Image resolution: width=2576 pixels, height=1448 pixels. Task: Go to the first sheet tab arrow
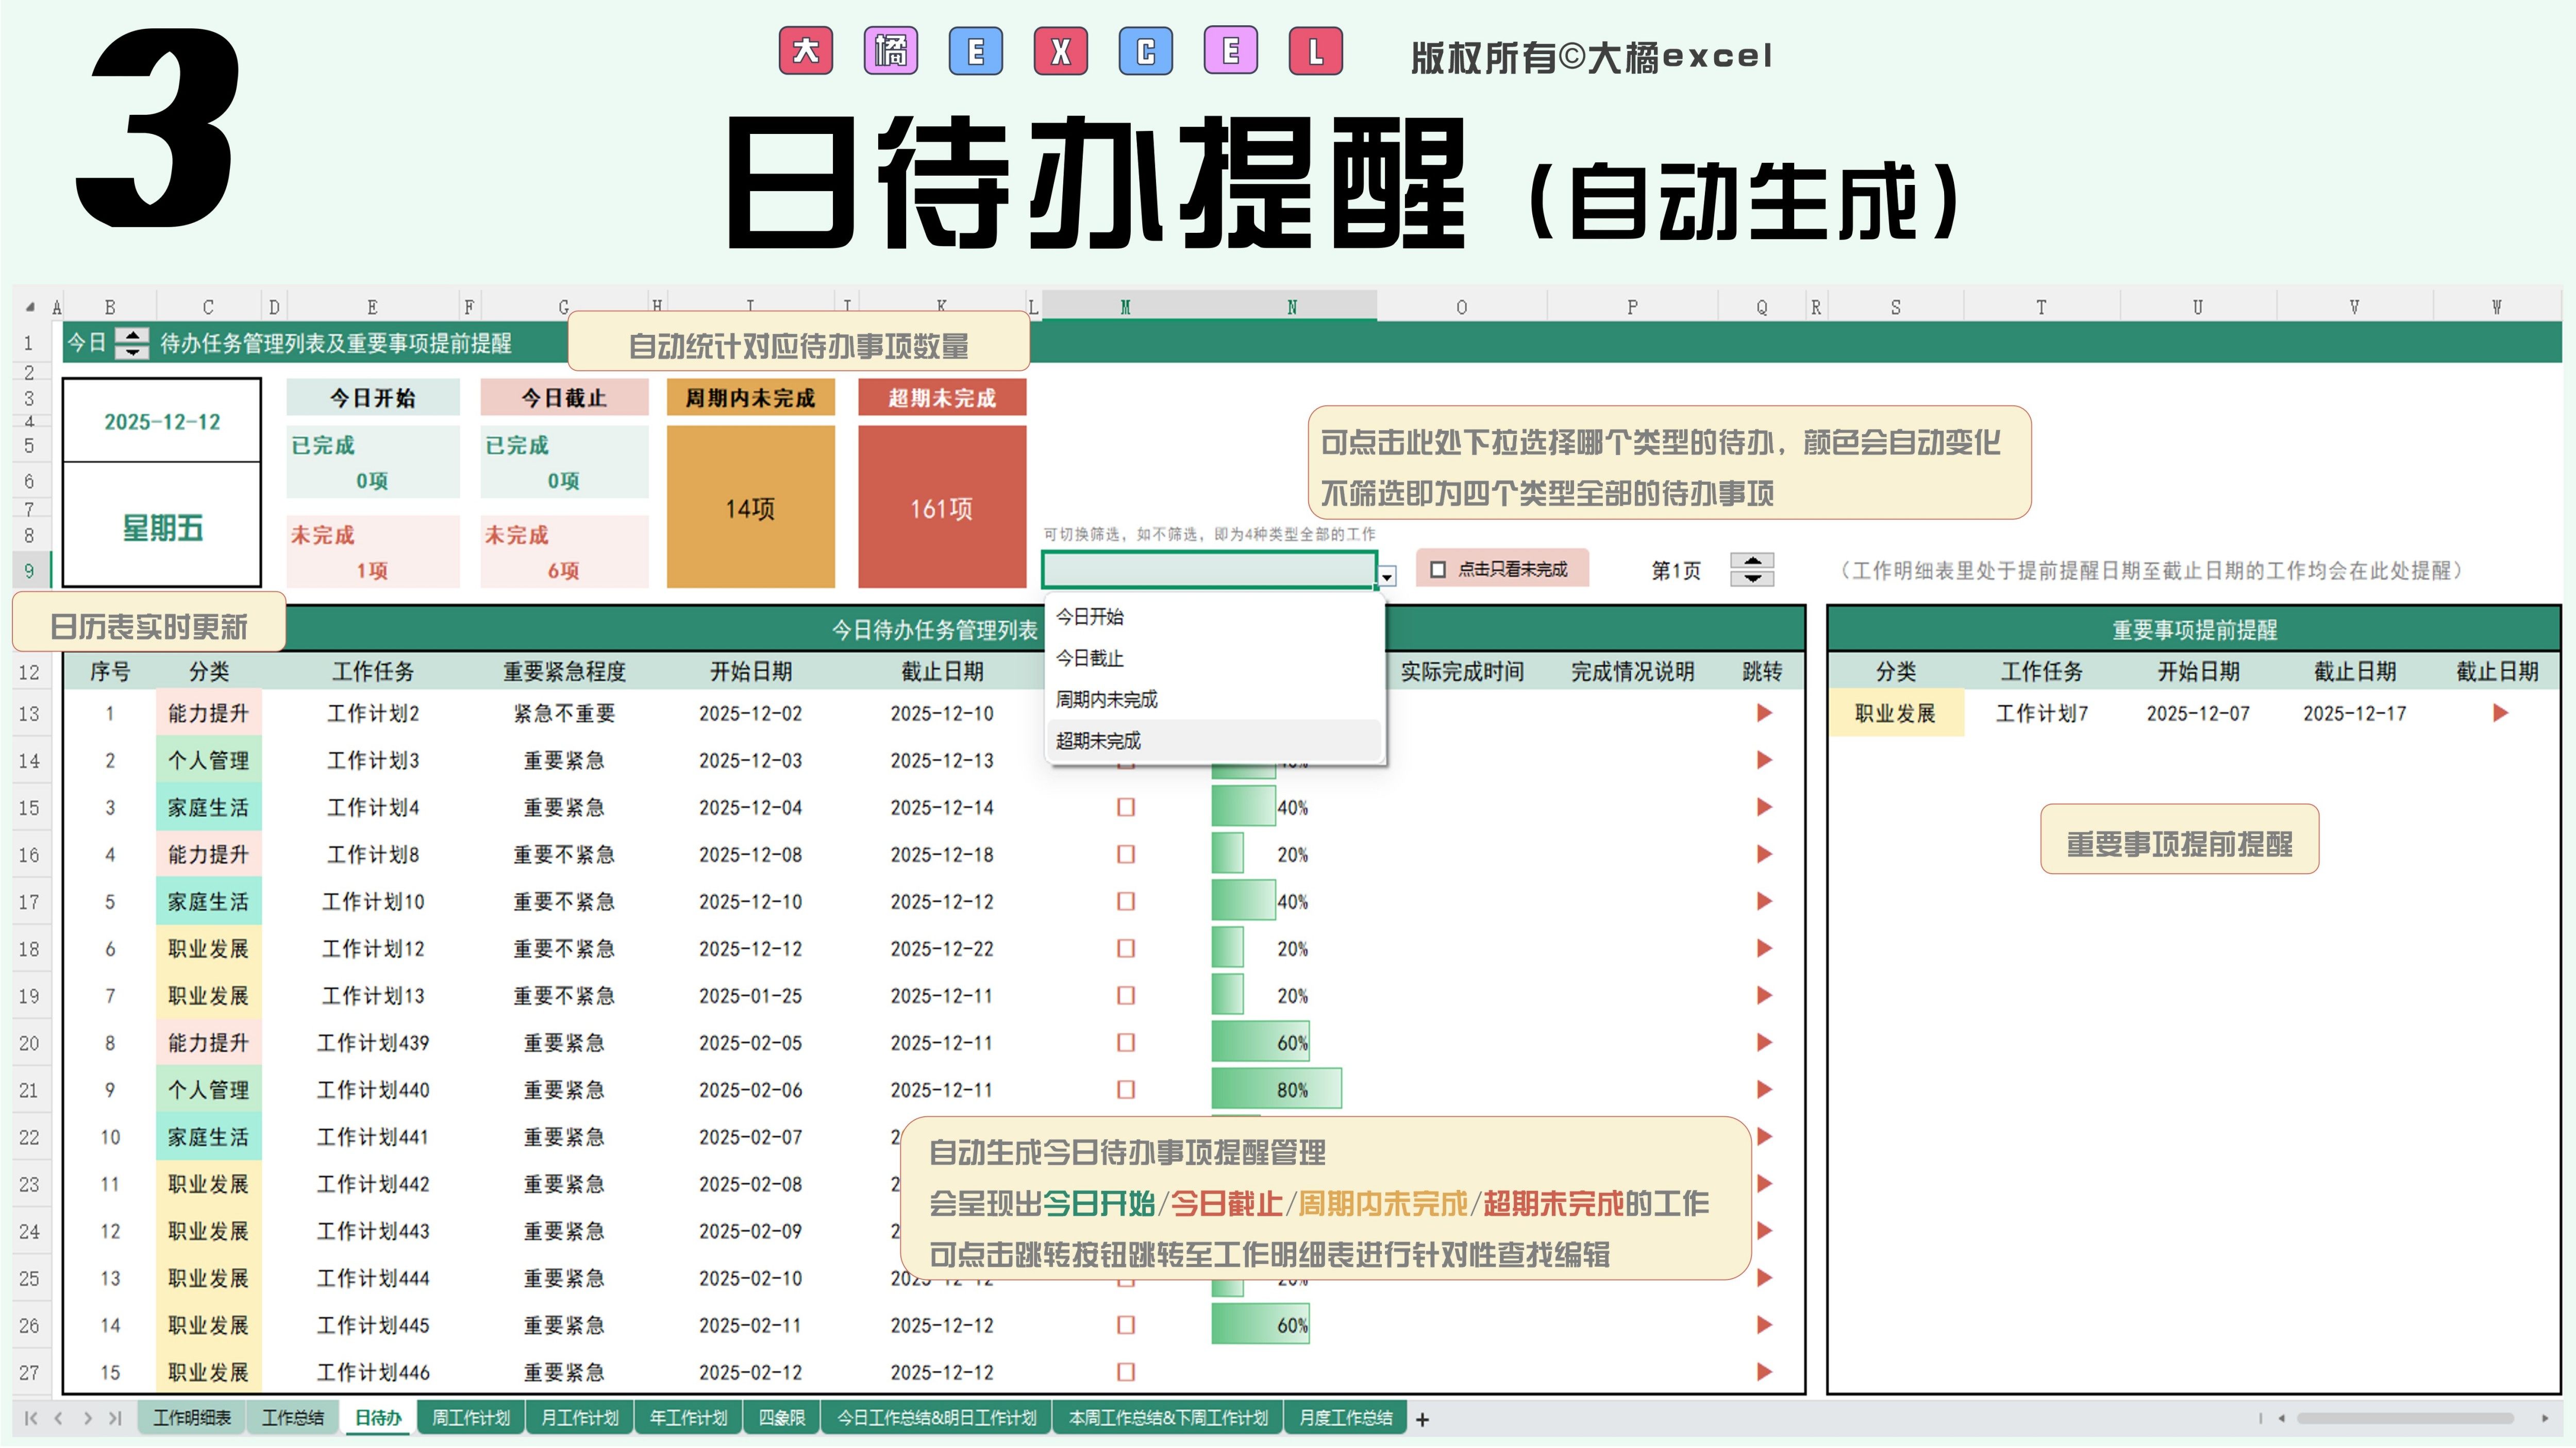pyautogui.click(x=30, y=1418)
